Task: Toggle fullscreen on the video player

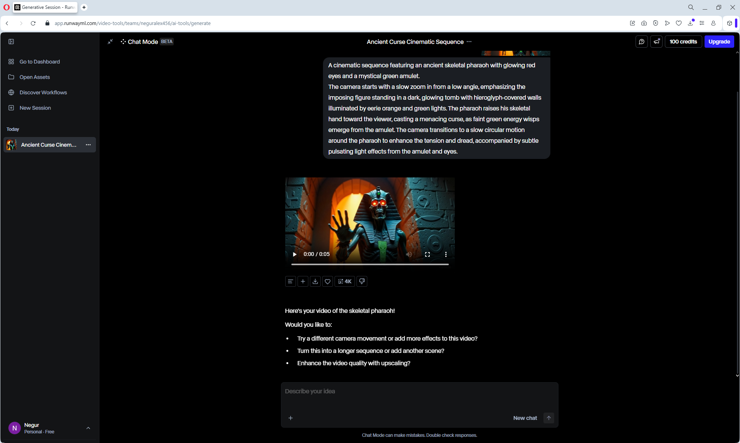Action: click(427, 254)
